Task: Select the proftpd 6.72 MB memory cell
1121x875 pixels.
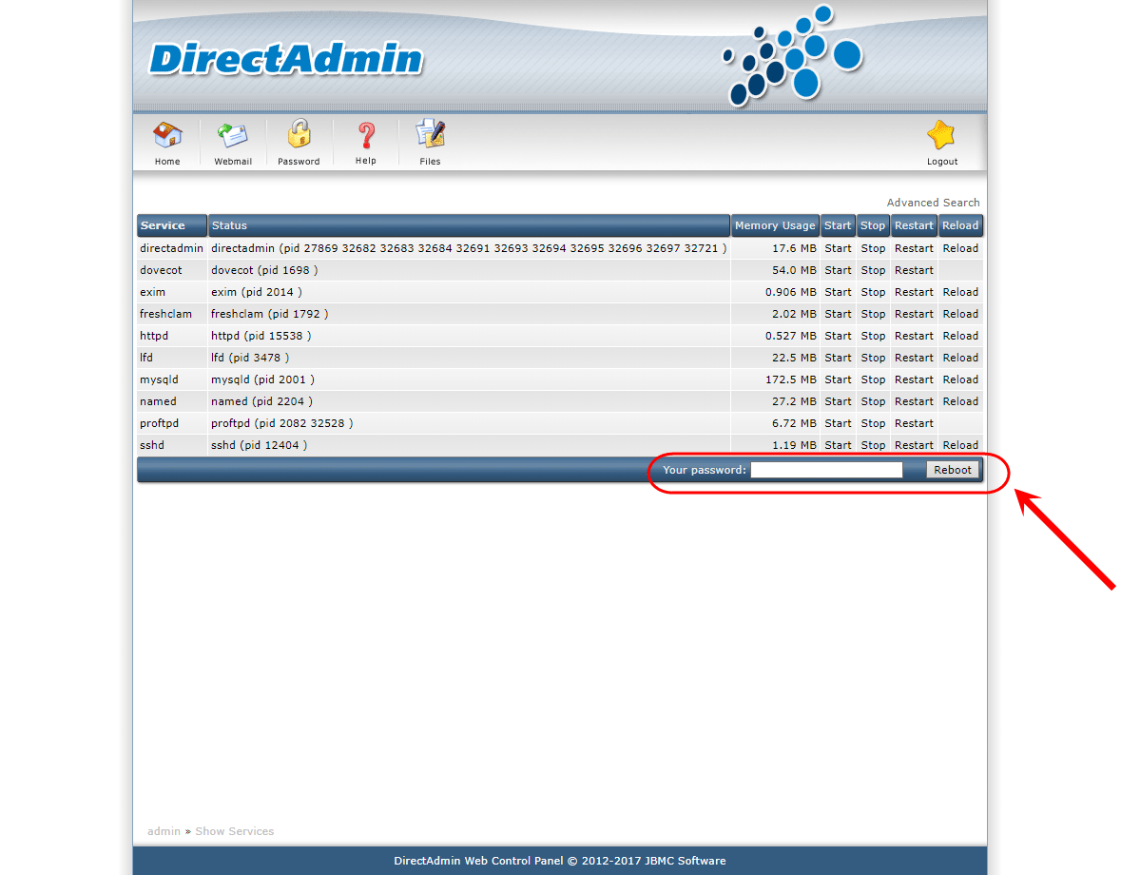Action: 776,423
